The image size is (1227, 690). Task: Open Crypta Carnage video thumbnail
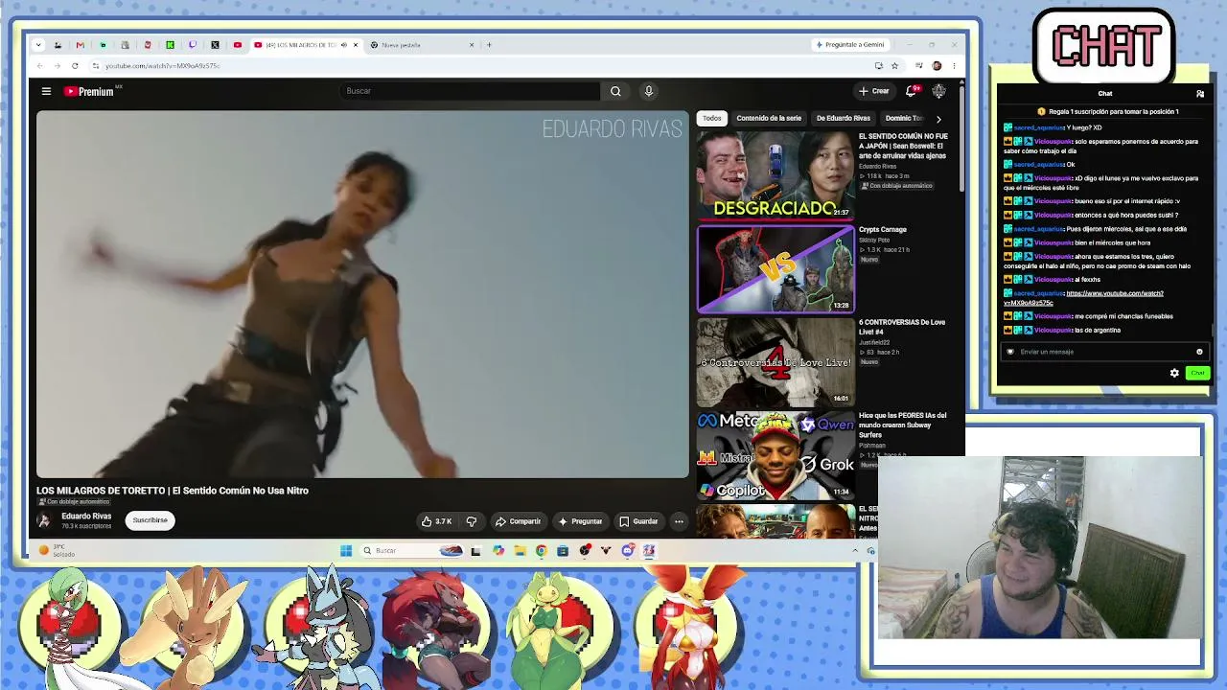(776, 269)
